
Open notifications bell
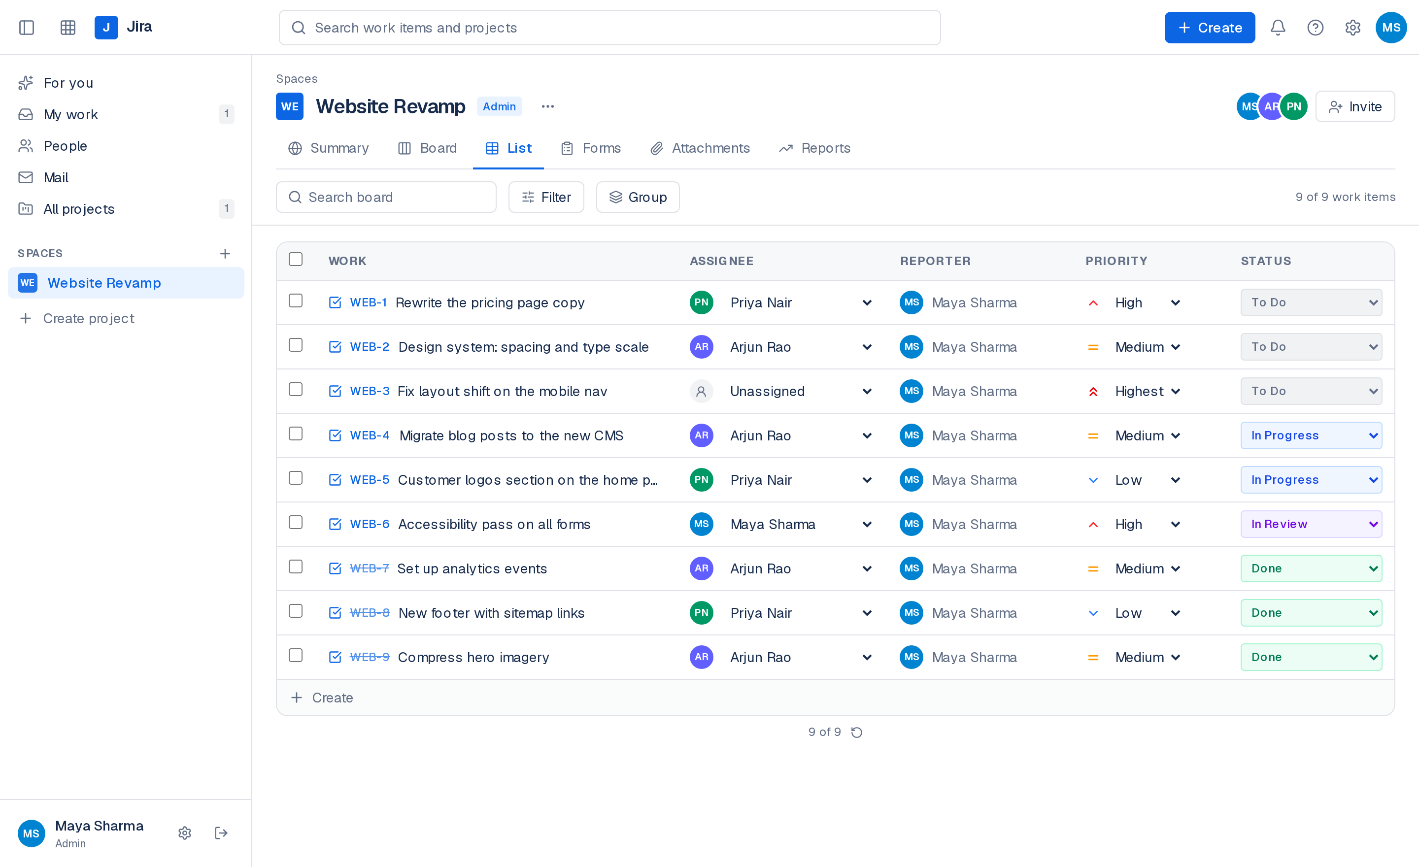(x=1278, y=28)
